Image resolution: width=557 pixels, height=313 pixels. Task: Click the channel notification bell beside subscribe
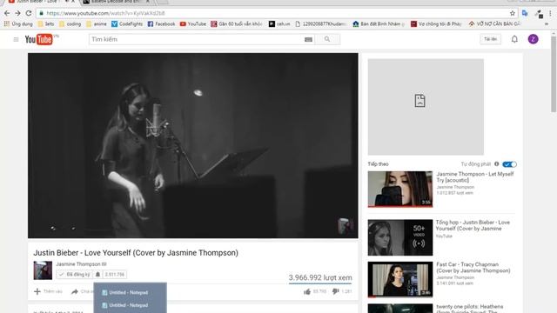97,275
